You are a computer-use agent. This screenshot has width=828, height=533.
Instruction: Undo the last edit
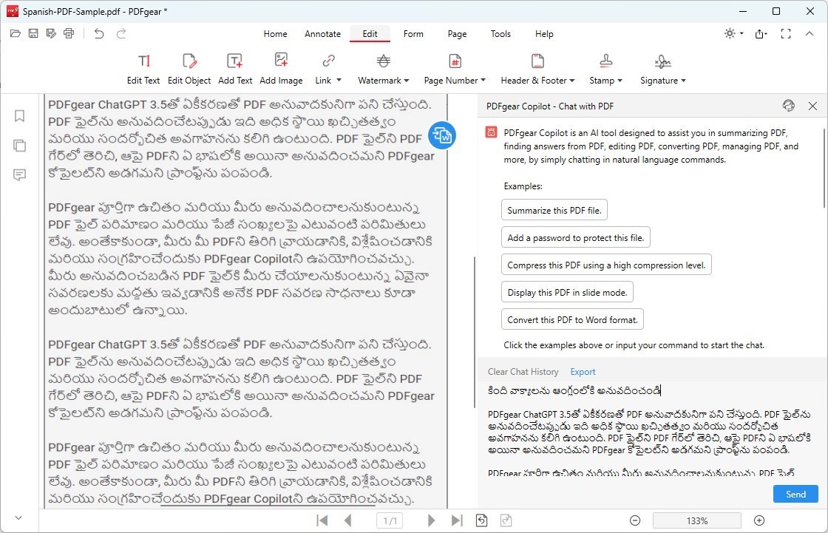tap(100, 33)
